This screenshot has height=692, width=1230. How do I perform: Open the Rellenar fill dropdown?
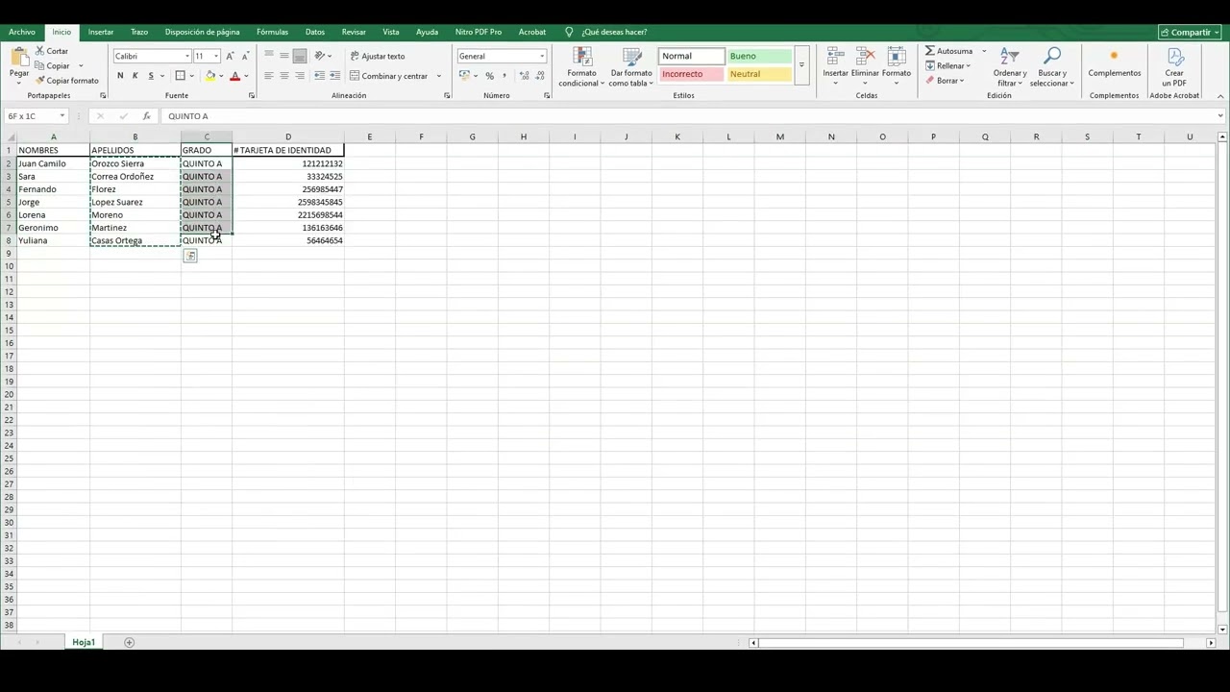pos(948,66)
